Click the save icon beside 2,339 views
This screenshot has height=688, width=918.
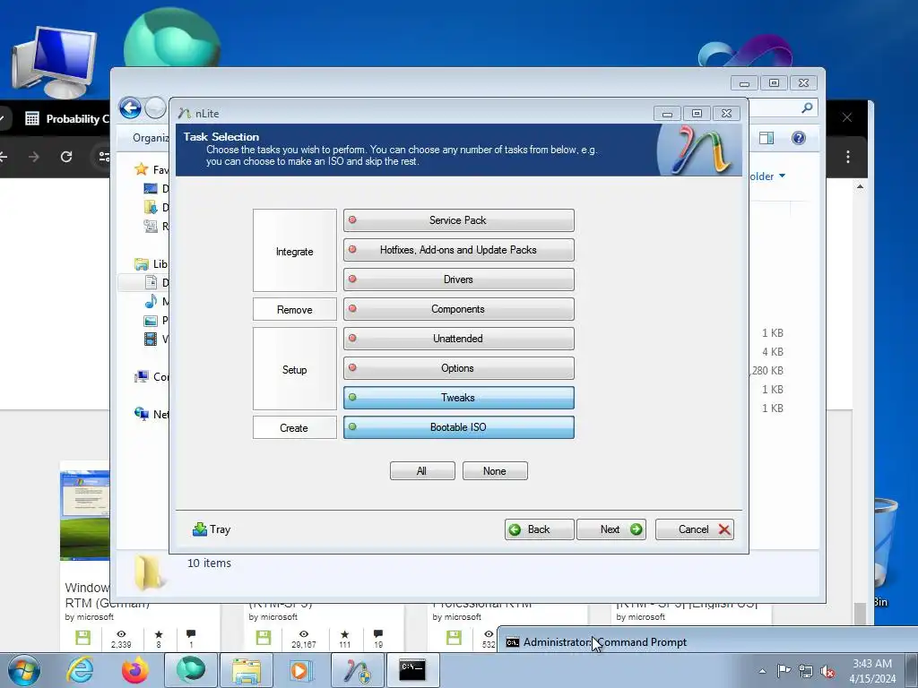coord(83,638)
